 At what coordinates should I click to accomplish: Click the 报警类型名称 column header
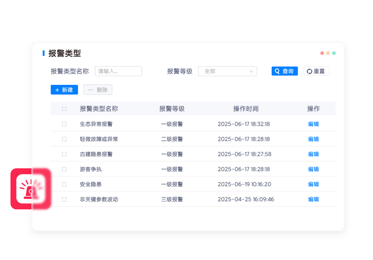coord(99,109)
